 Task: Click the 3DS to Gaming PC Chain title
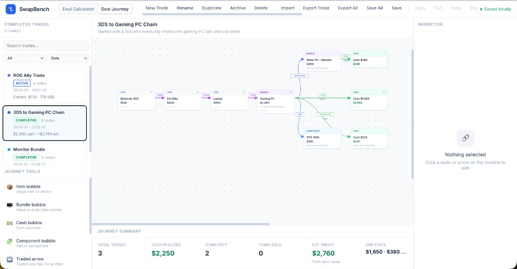[127, 24]
